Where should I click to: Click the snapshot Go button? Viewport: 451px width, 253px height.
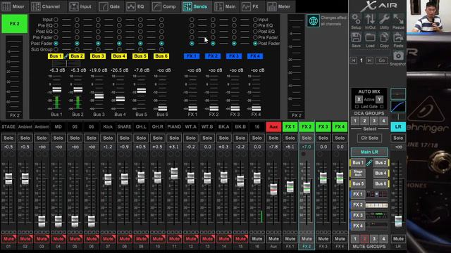coord(381,60)
